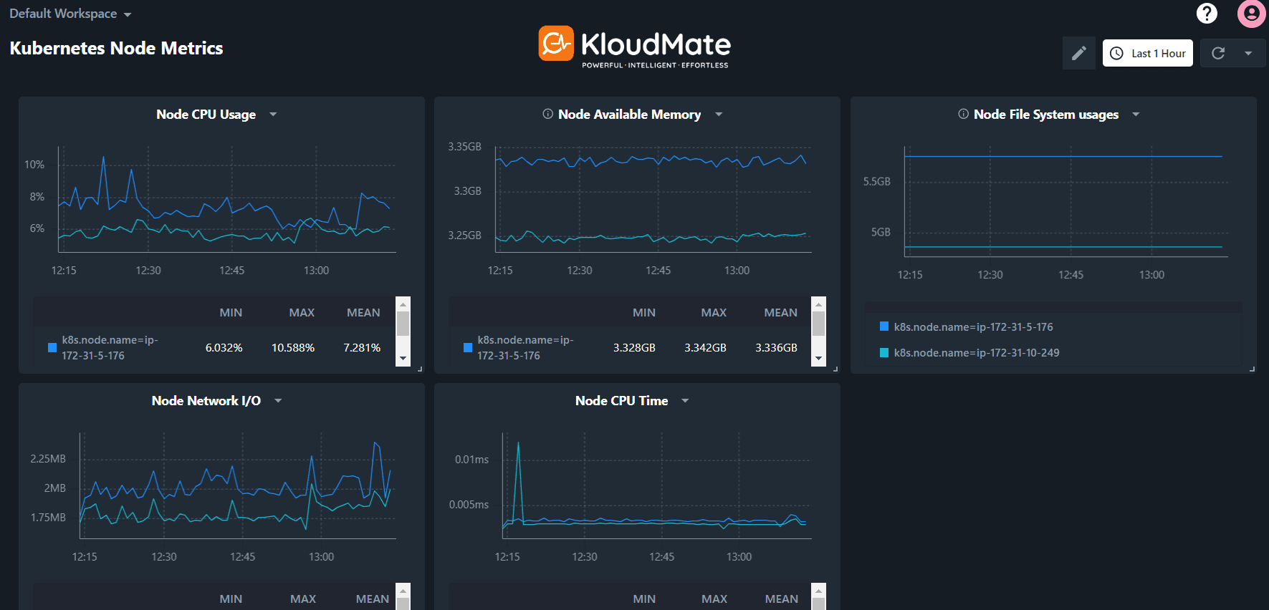Click the CPU Time spike near 12:15
This screenshot has width=1269, height=610.
coord(518,444)
